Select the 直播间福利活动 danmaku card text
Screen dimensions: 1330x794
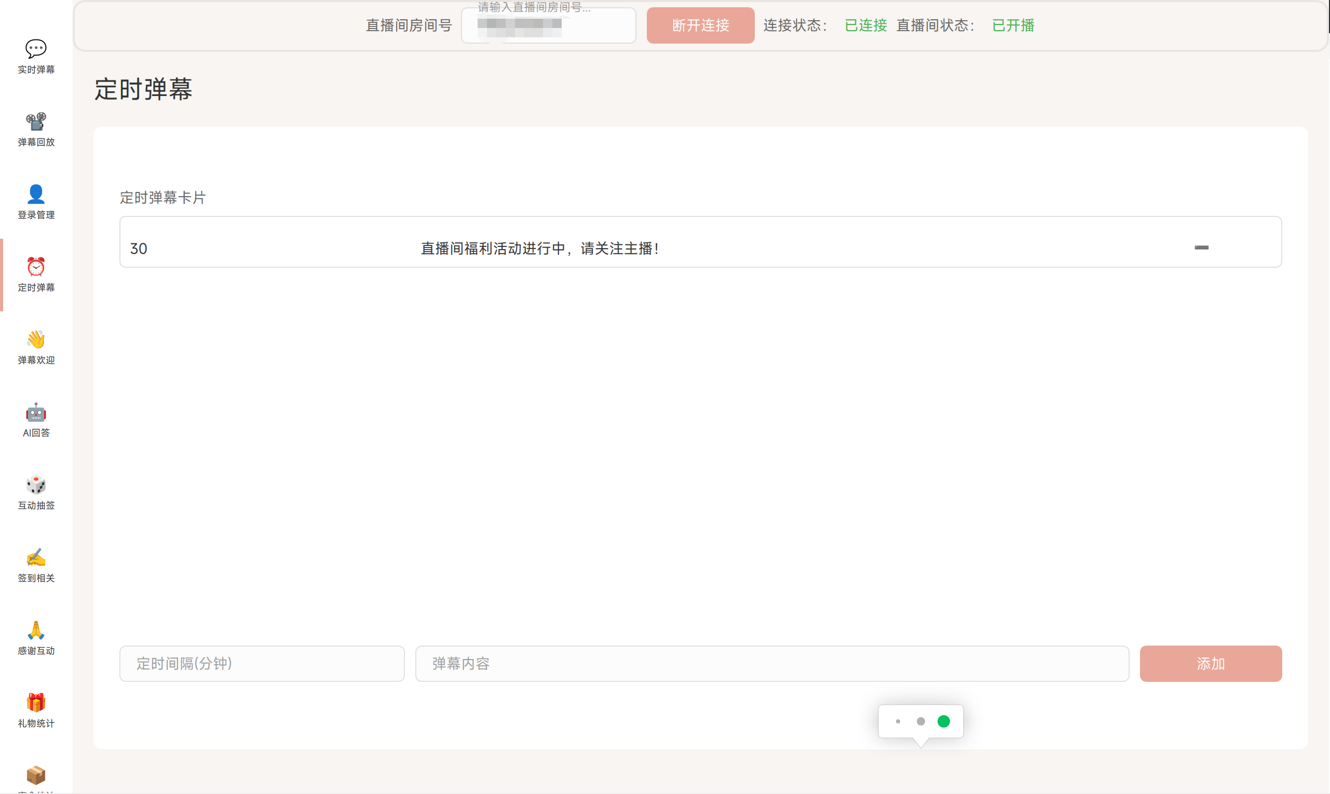[x=539, y=248]
